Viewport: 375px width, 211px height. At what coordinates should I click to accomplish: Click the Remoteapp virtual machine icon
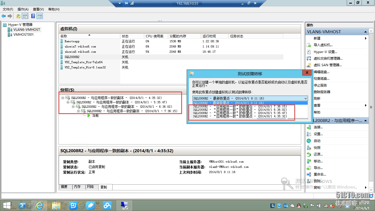click(x=62, y=41)
